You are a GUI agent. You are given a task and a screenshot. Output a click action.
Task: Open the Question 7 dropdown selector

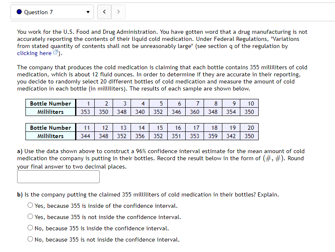click(x=52, y=12)
